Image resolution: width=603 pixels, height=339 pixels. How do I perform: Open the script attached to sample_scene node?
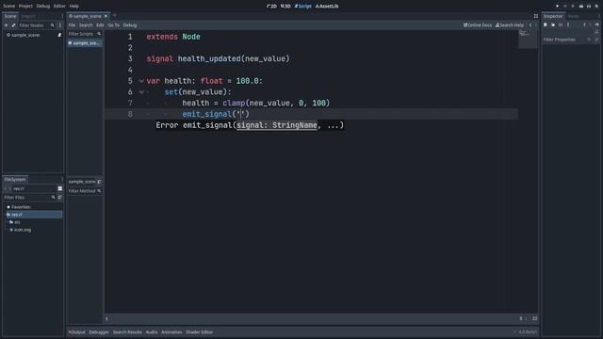coord(59,35)
